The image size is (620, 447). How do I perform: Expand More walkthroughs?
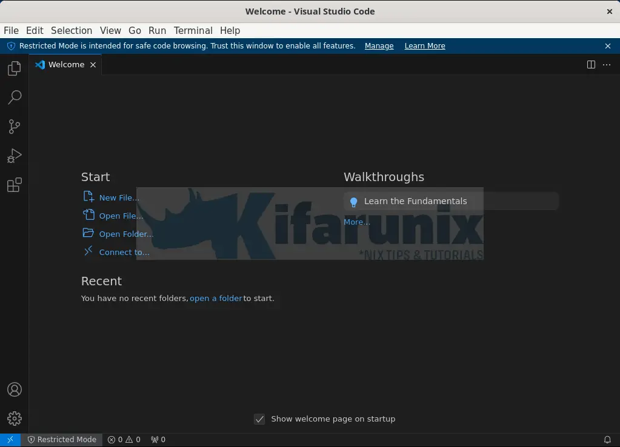point(356,222)
